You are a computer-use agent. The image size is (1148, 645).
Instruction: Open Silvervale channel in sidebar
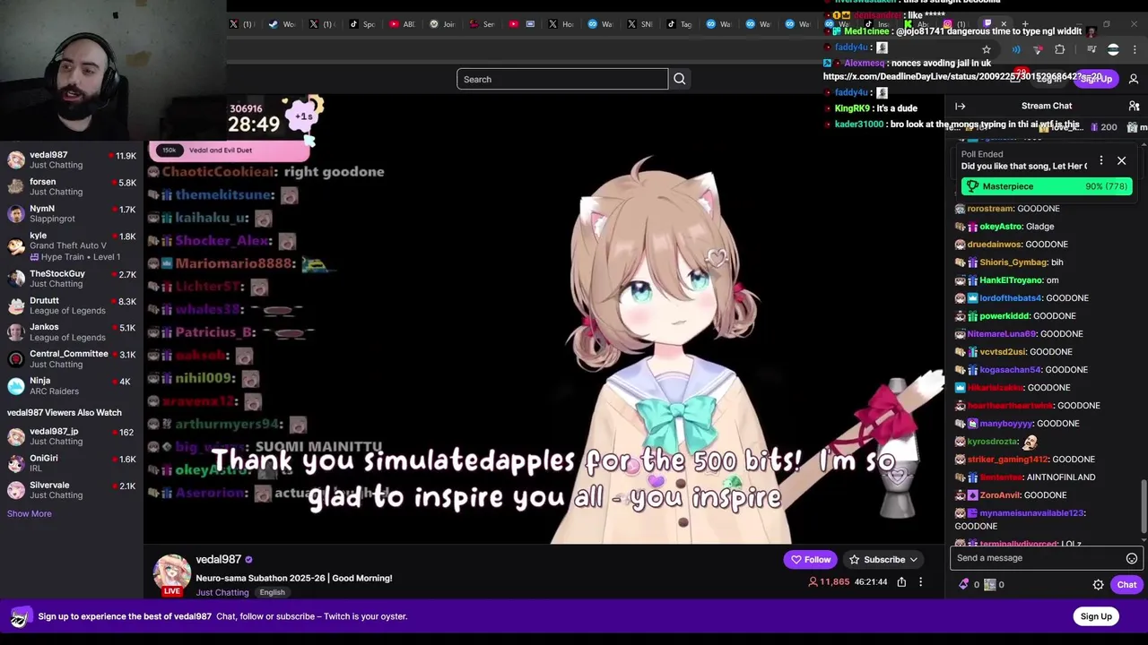72,490
